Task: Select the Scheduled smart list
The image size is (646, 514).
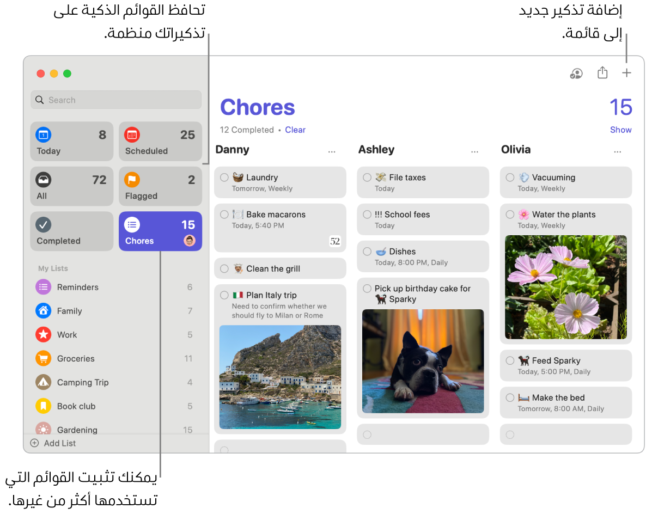Action: click(160, 141)
